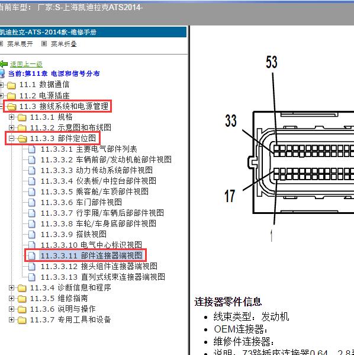Open the 返回上一级 link
Screen dimensions: 354x355
tap(26, 64)
